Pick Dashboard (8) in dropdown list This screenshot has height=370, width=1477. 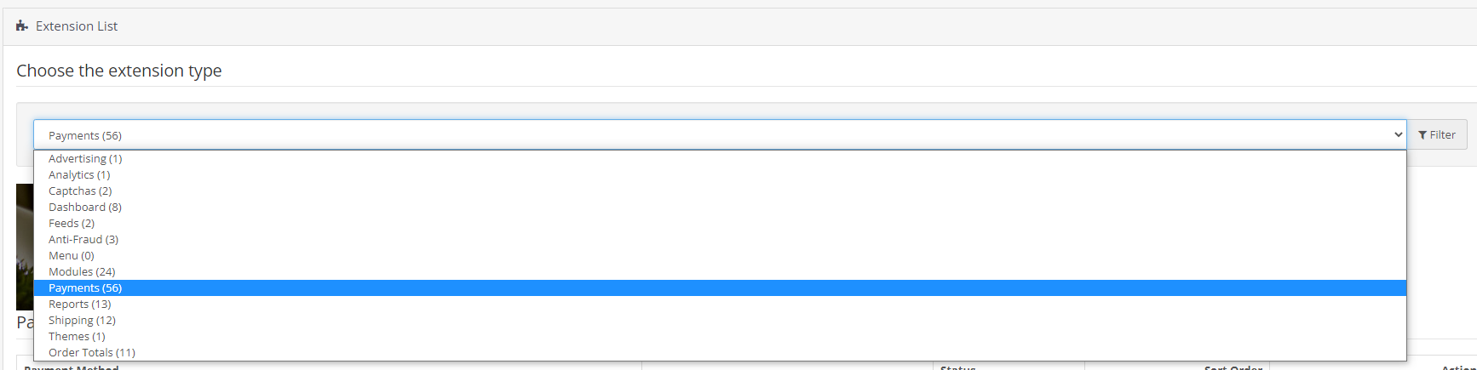click(x=85, y=208)
